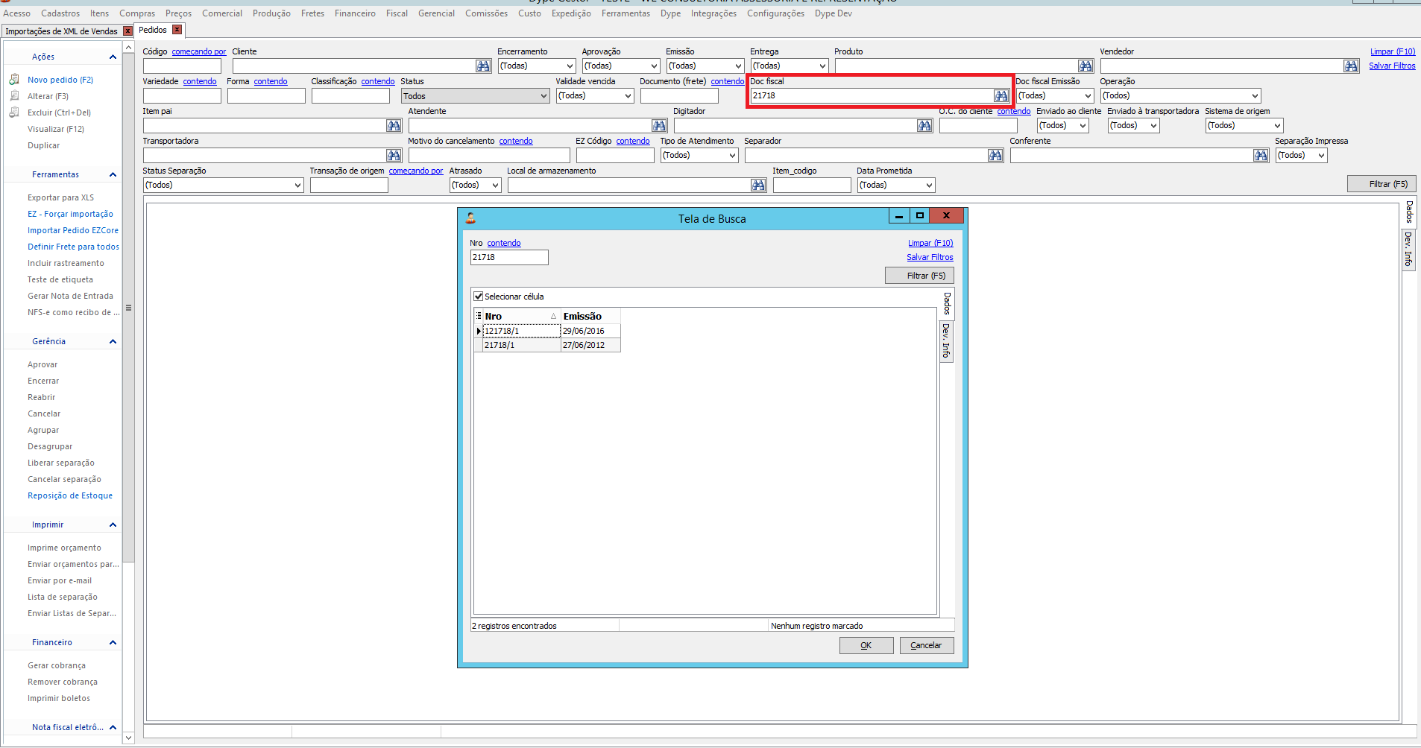The width and height of the screenshot is (1421, 748).
Task: Click the Nro contendo link in dialog
Action: point(504,243)
